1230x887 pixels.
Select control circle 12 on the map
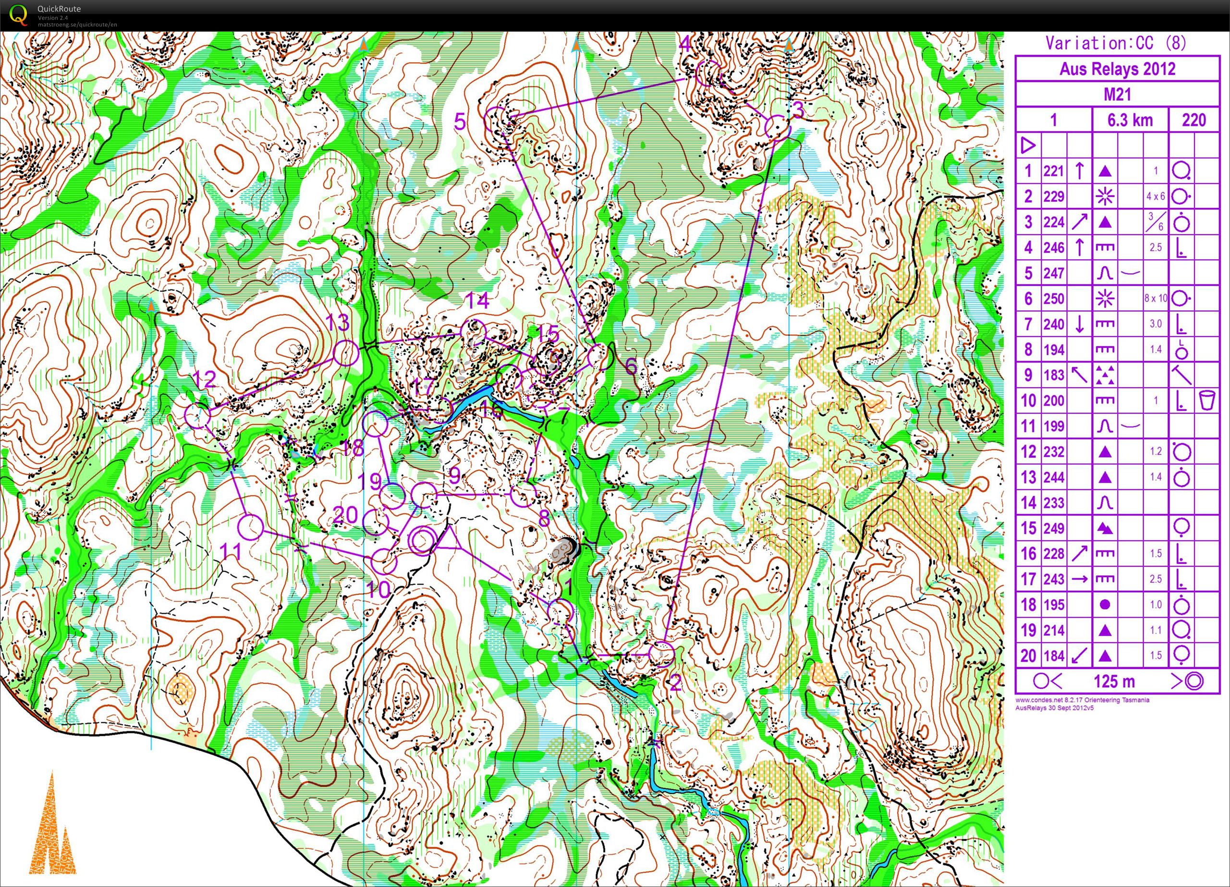click(197, 416)
